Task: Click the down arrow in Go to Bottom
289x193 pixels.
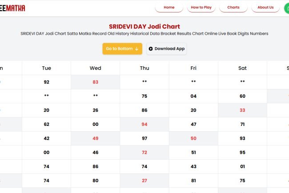Action: [136, 49]
